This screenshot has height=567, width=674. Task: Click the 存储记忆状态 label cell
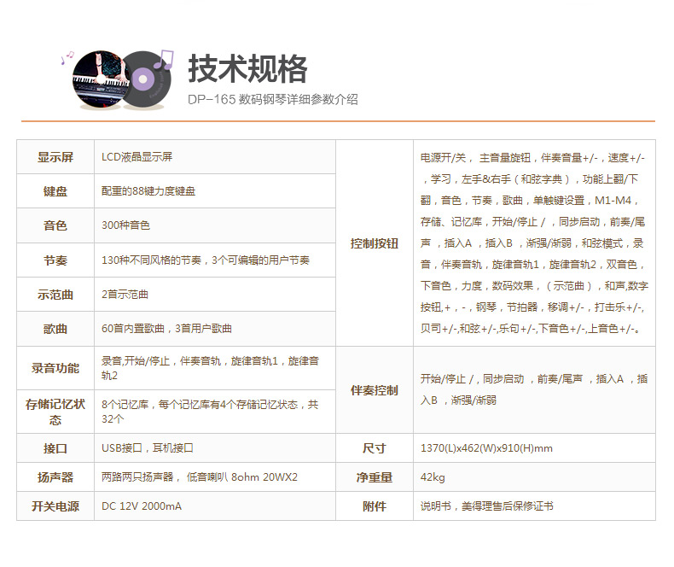(x=55, y=412)
